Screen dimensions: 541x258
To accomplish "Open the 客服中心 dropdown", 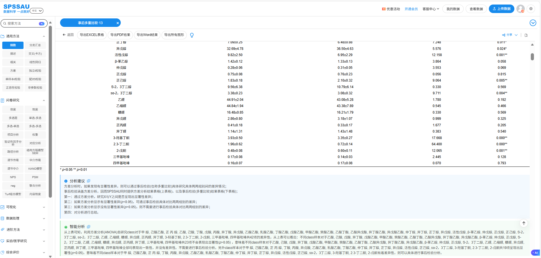I will point(430,9).
